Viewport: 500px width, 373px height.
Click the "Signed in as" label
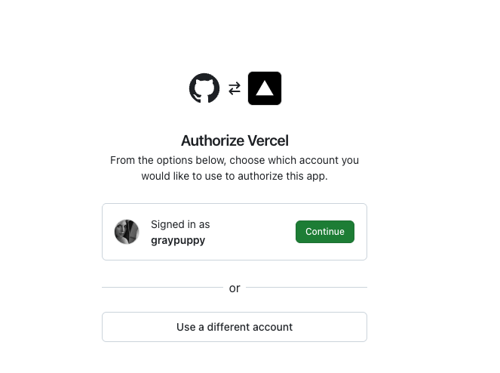point(180,224)
